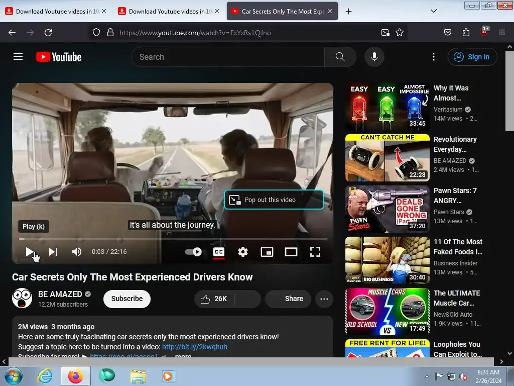The width and height of the screenshot is (514, 386).
Task: Open YouTube settings three-dot menu
Action: 434,57
